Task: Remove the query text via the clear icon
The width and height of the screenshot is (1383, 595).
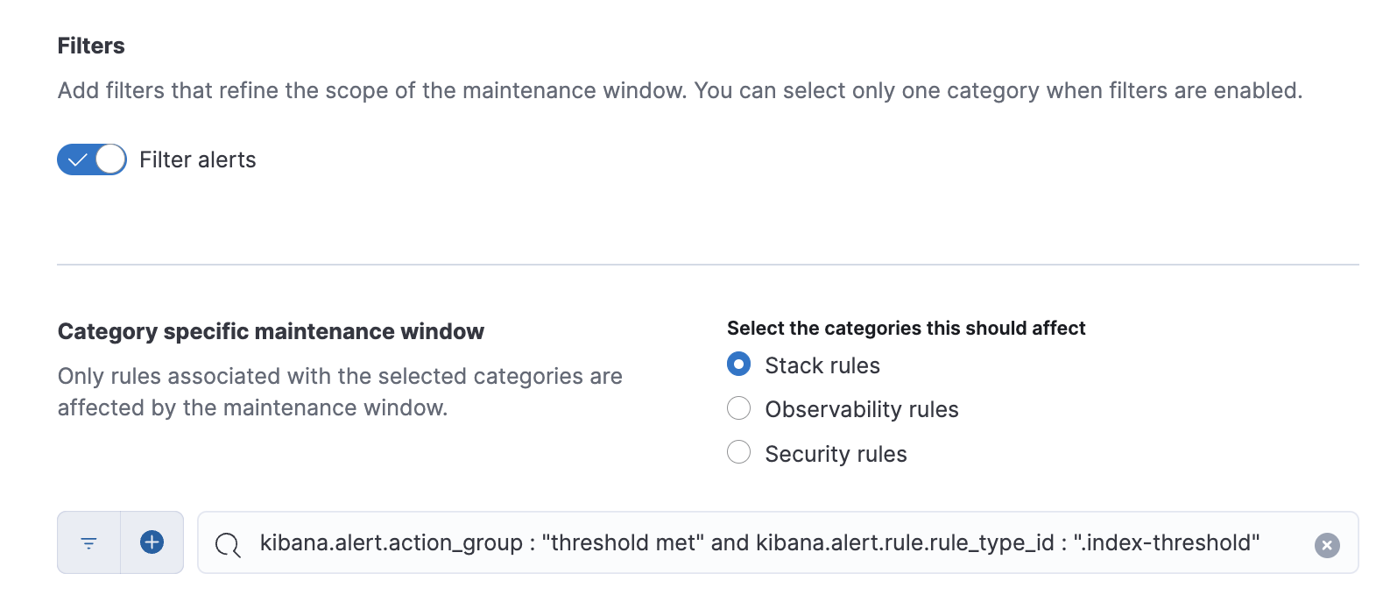Action: pyautogui.click(x=1326, y=544)
